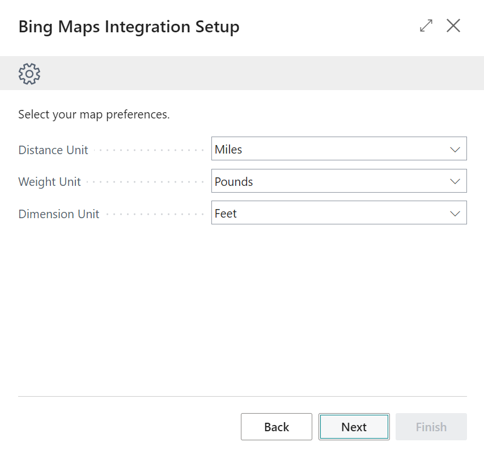The width and height of the screenshot is (484, 459).
Task: Click the Bing Maps Integration Setup title
Action: 128,26
